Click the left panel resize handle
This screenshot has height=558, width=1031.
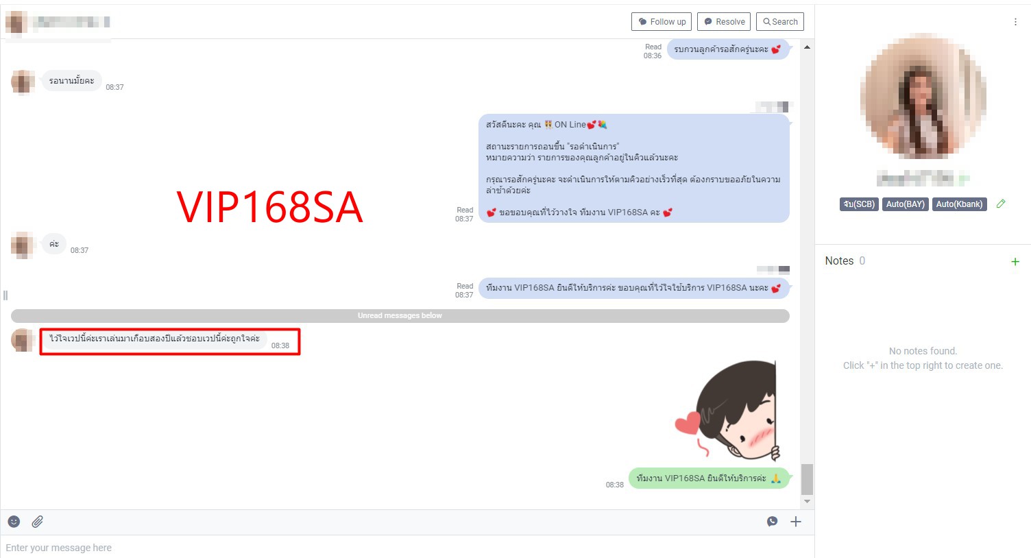click(x=5, y=295)
